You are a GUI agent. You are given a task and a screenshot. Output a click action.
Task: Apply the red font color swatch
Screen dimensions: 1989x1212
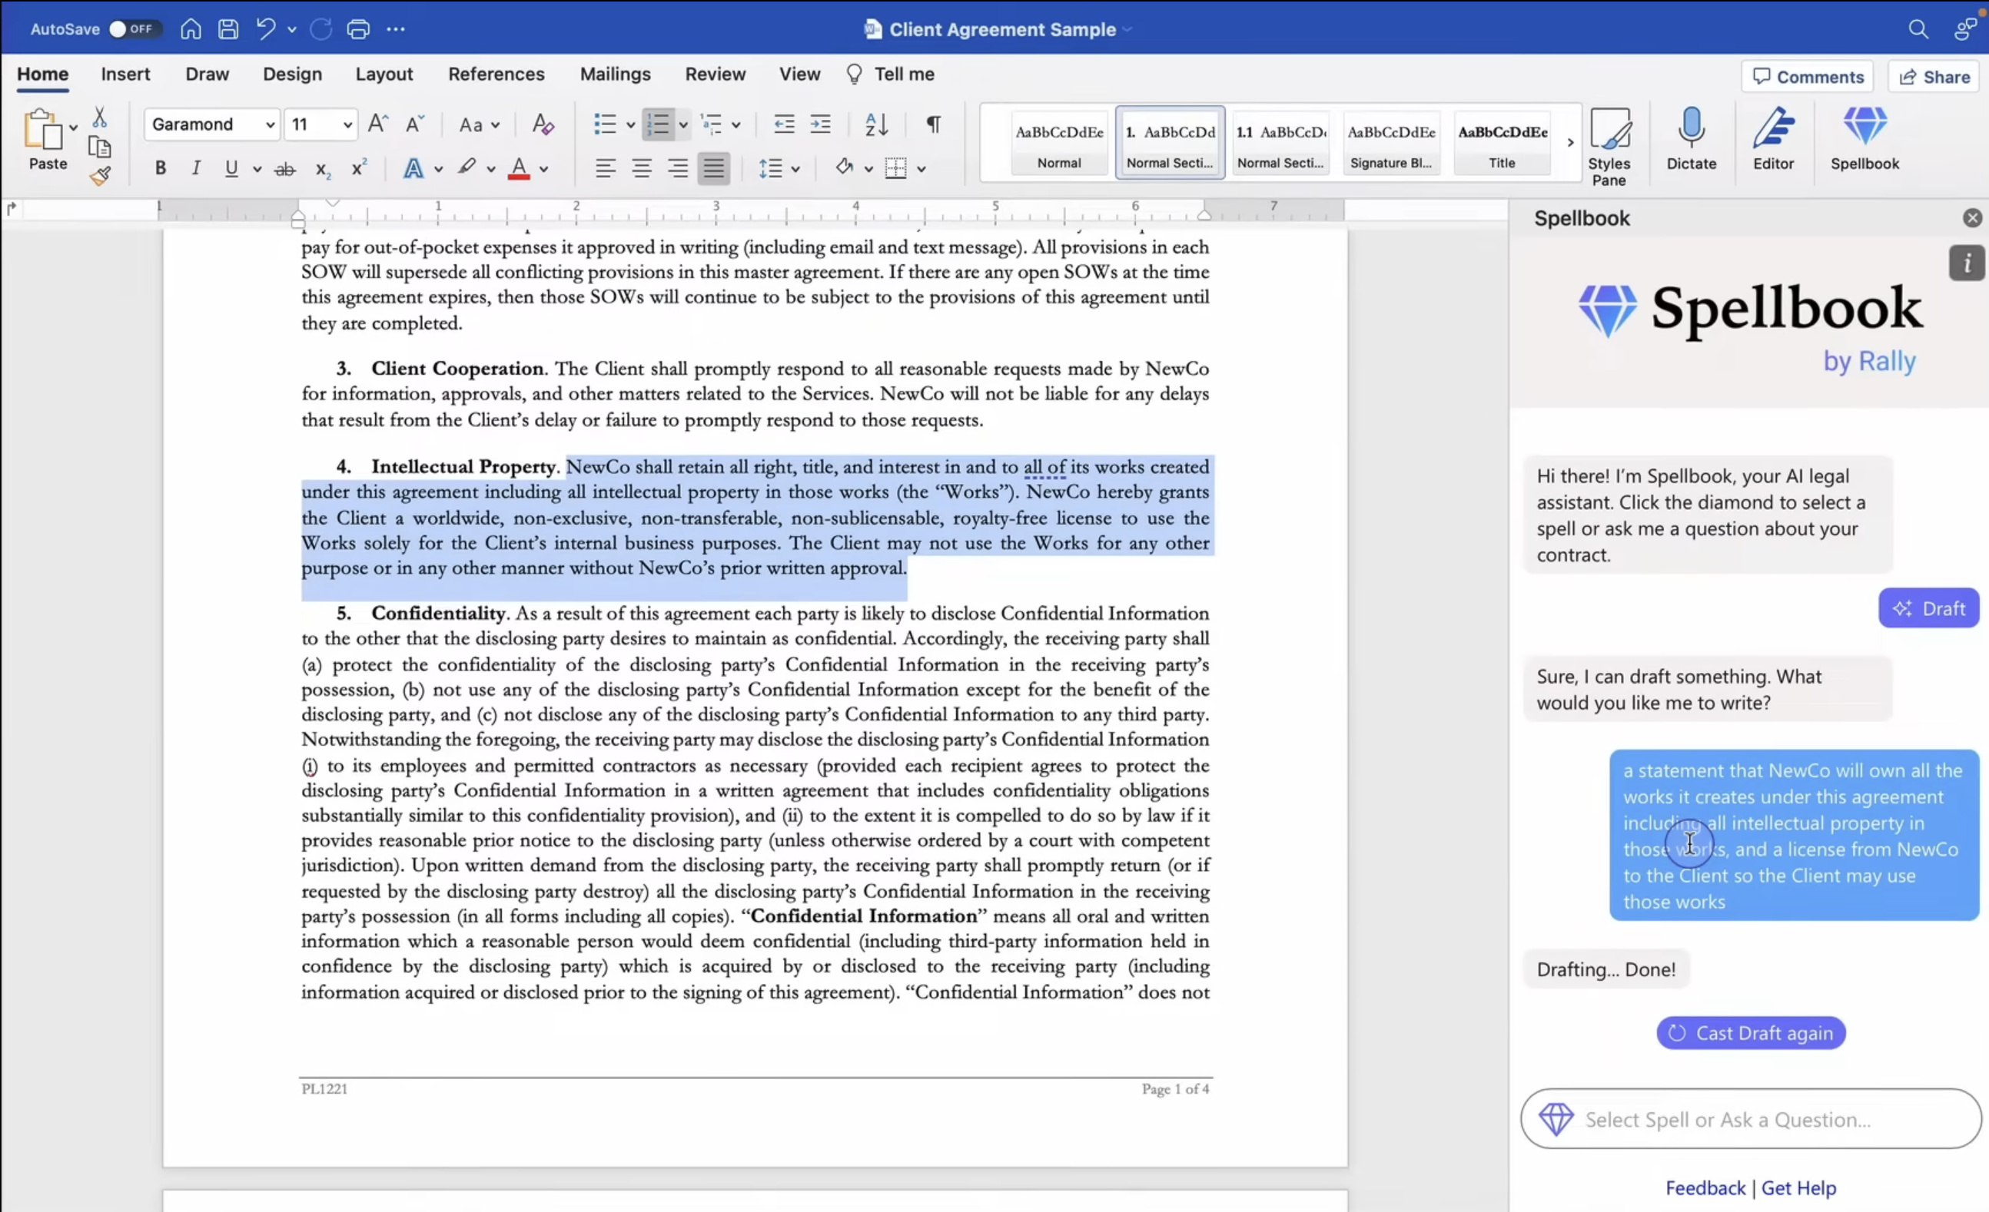coord(518,169)
